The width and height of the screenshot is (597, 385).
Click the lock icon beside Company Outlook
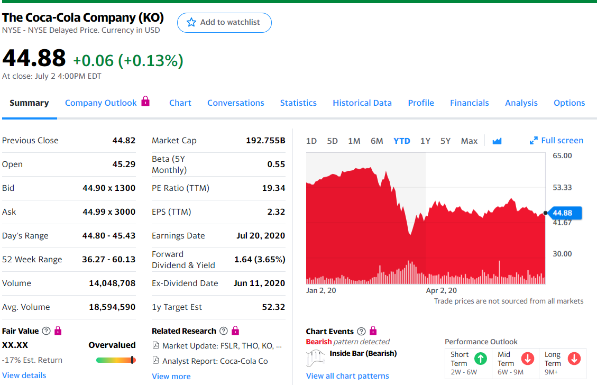click(x=145, y=102)
